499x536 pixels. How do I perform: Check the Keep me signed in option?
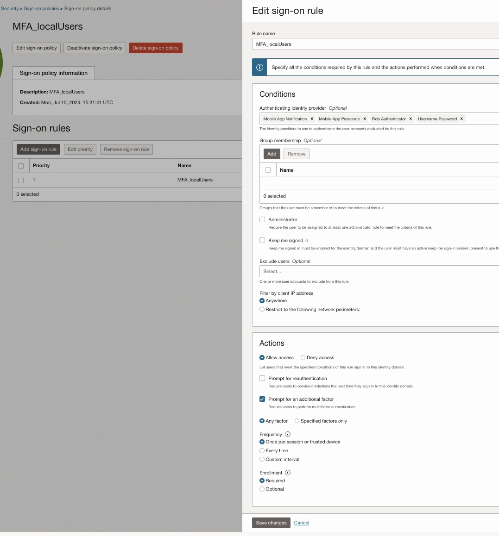click(x=262, y=240)
